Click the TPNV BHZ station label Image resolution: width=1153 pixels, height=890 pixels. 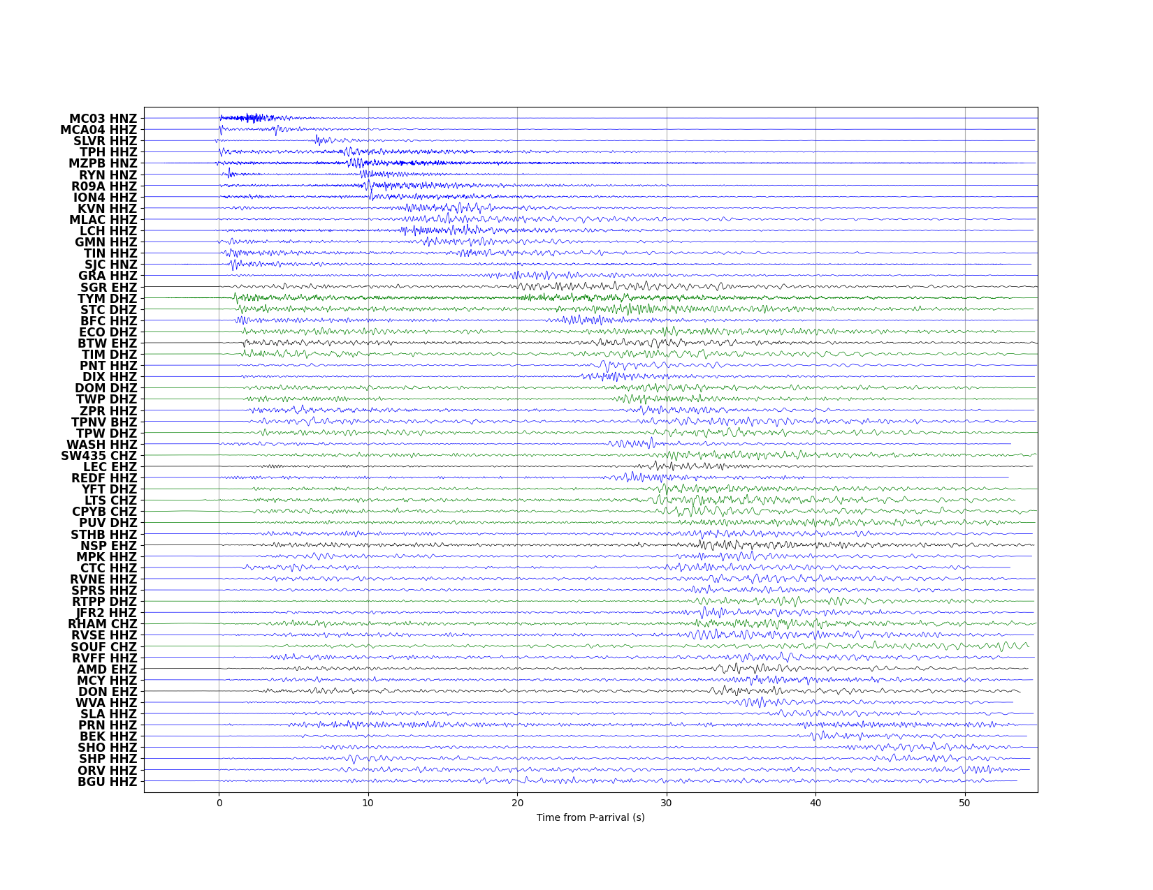pos(104,422)
